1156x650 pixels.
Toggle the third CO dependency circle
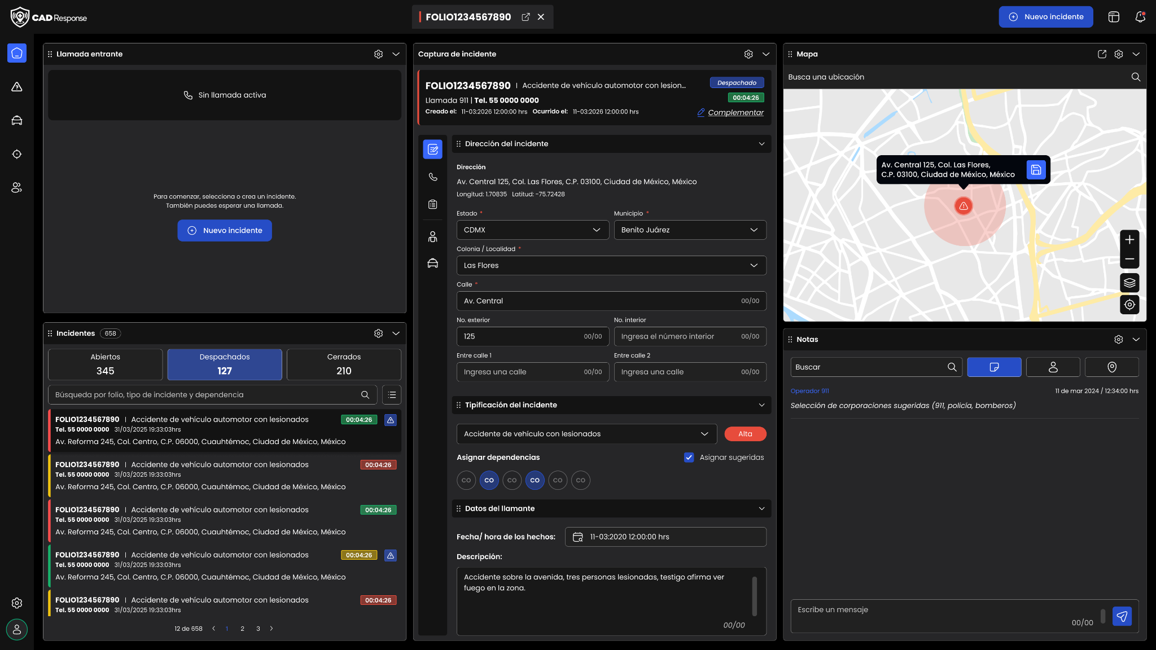(x=512, y=480)
